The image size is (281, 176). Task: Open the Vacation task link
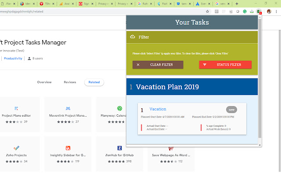(158, 109)
